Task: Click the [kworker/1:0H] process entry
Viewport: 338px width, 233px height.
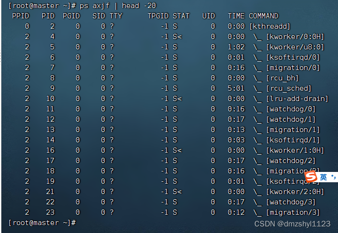Action: [x=295, y=150]
